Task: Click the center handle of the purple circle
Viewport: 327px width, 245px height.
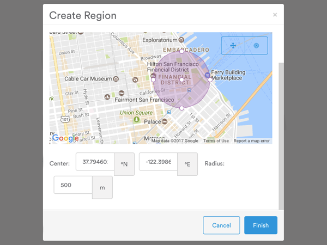Action: (181, 79)
